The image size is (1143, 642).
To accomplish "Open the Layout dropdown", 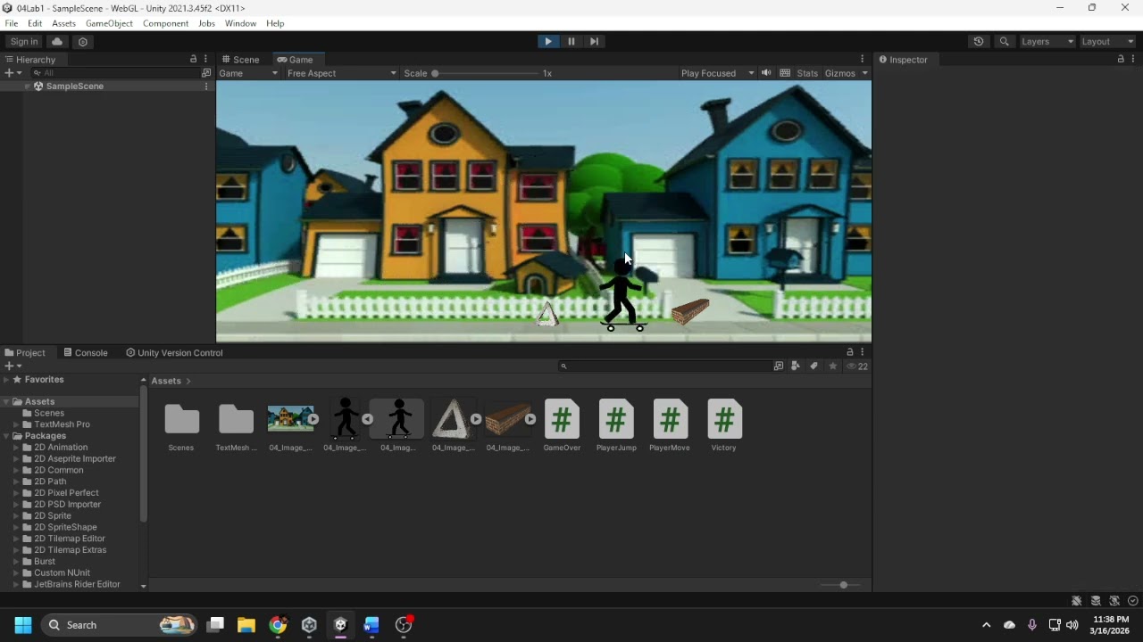I will 1108,41.
